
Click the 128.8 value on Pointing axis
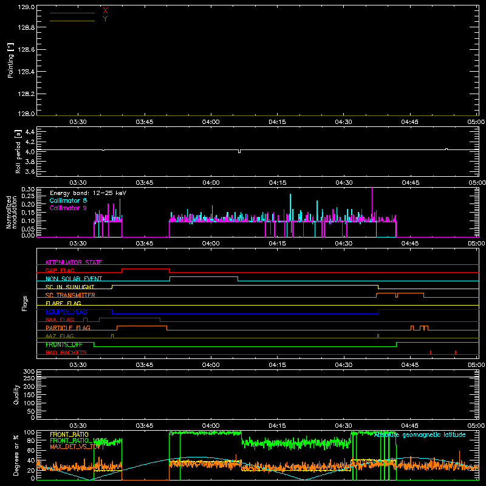[x=26, y=27]
